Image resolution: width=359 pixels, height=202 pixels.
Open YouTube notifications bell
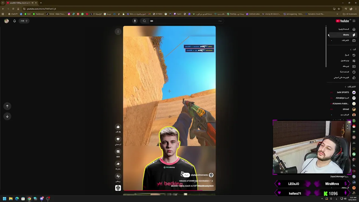[x=15, y=21]
